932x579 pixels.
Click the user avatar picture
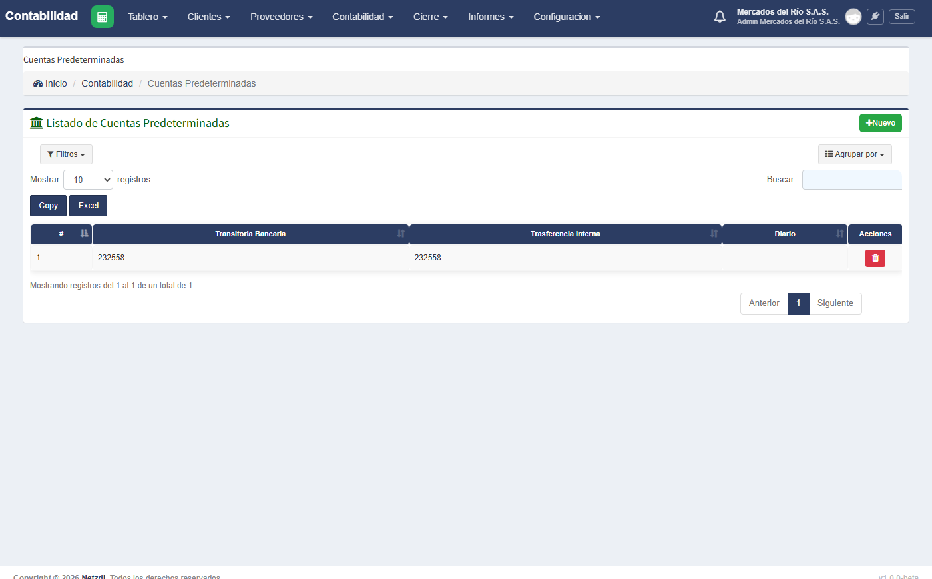(x=853, y=17)
